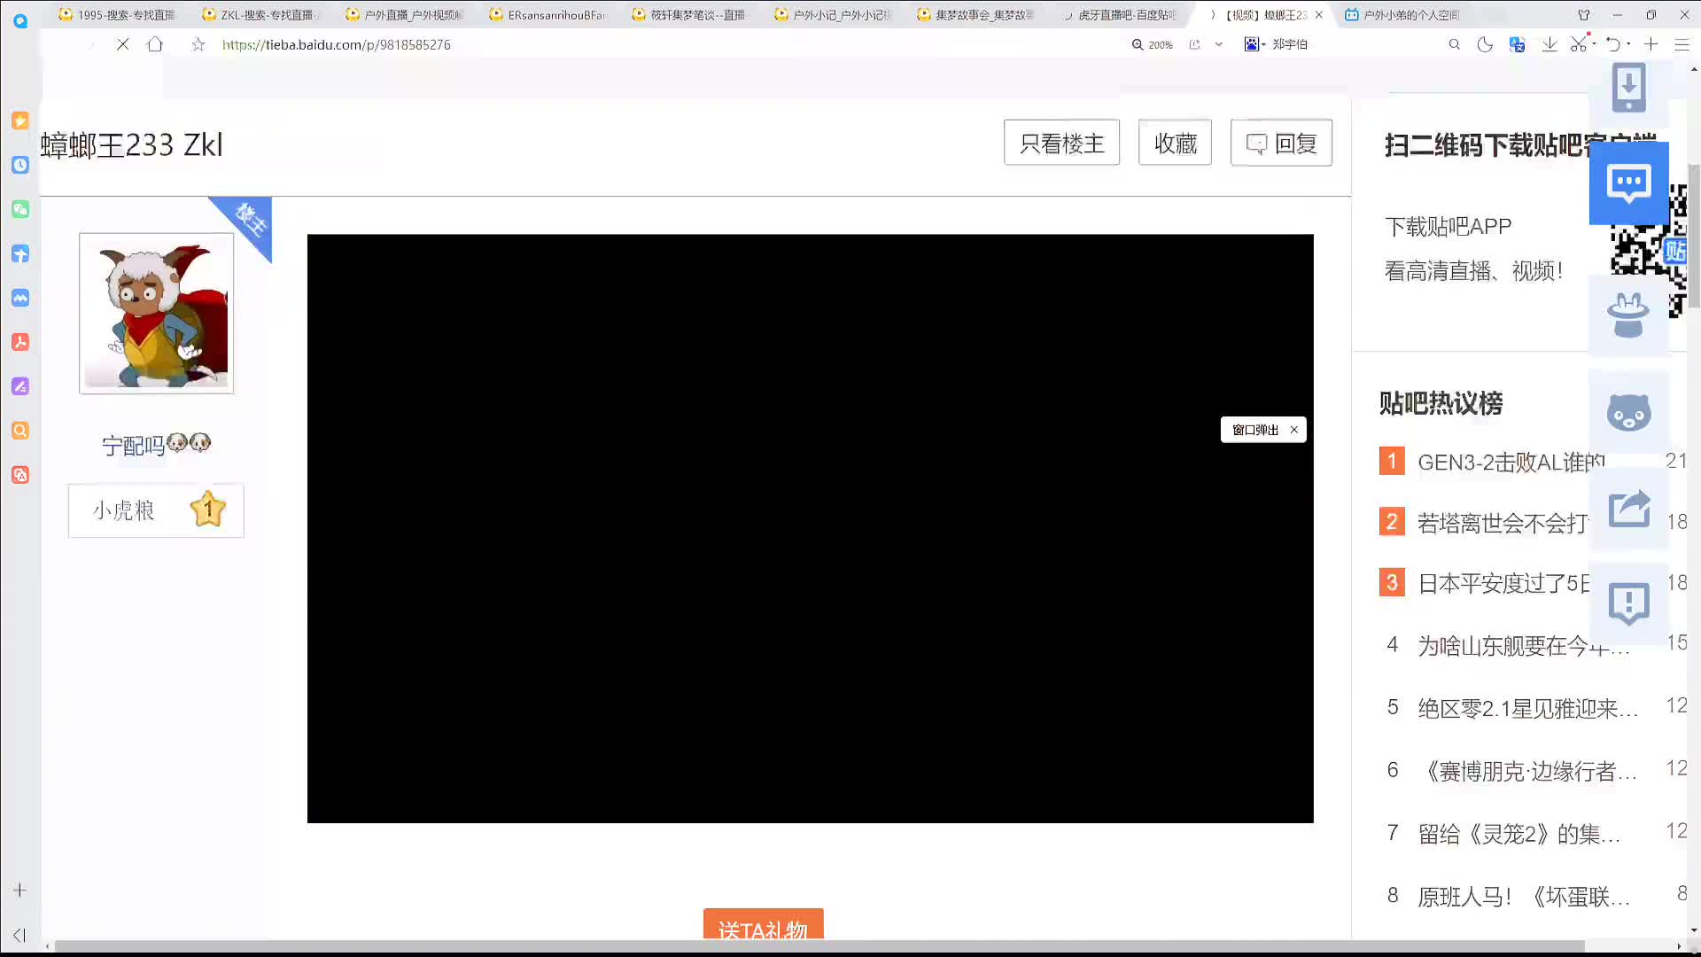Open the sidebar blue shirt skin icon

pyautogui.click(x=20, y=253)
